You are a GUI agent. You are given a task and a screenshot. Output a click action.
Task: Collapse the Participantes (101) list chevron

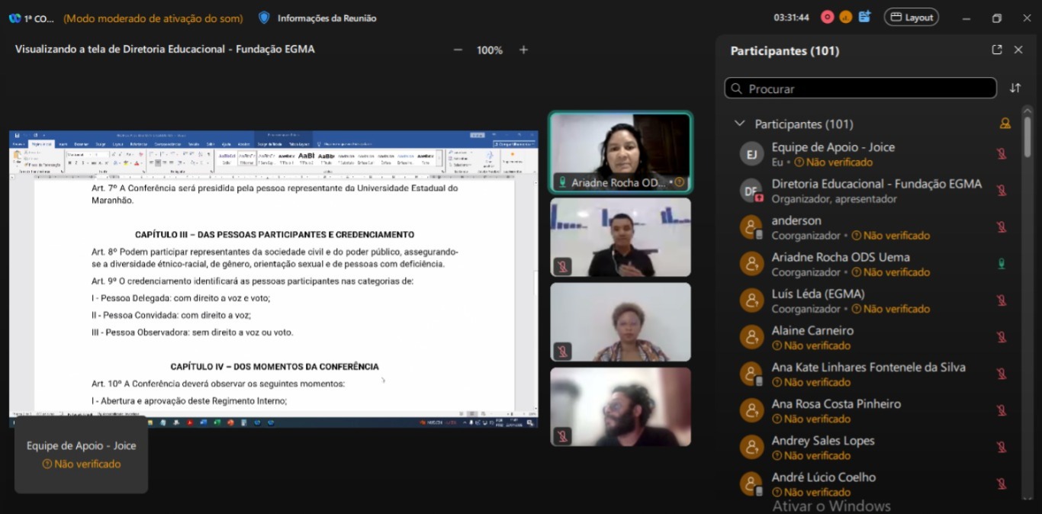pyautogui.click(x=738, y=124)
